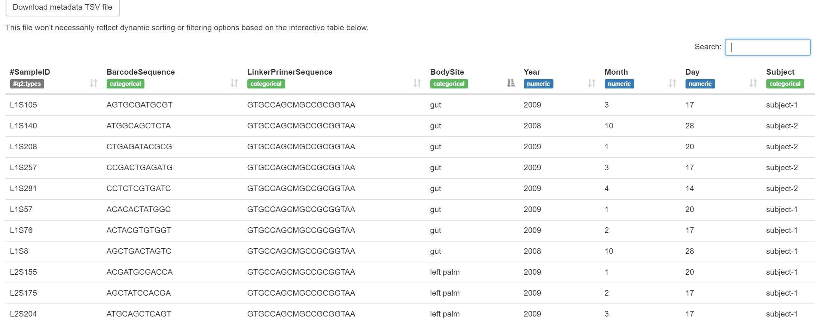Click sort icon in #SampleID column

point(93,83)
